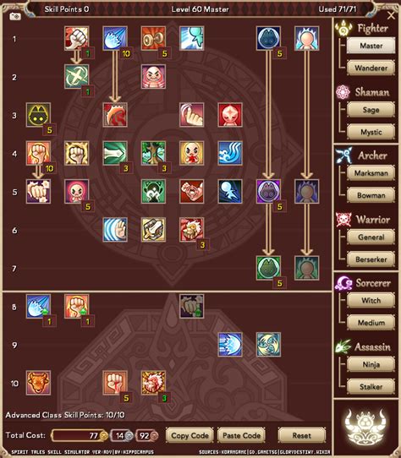Open the Sage skill tree

(371, 110)
